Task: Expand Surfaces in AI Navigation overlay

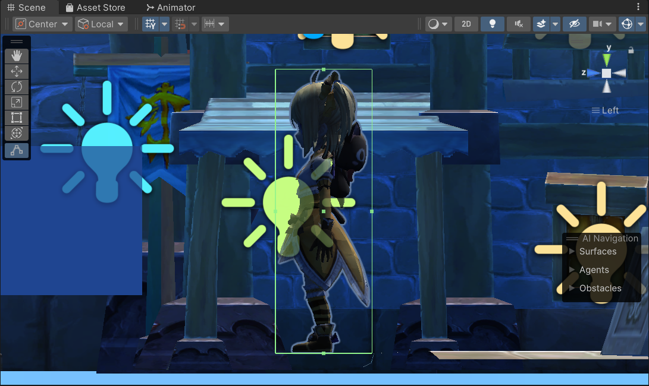Action: [x=597, y=251]
